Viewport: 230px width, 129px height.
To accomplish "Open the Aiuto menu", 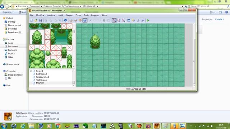I will pyautogui.click(x=104, y=15).
